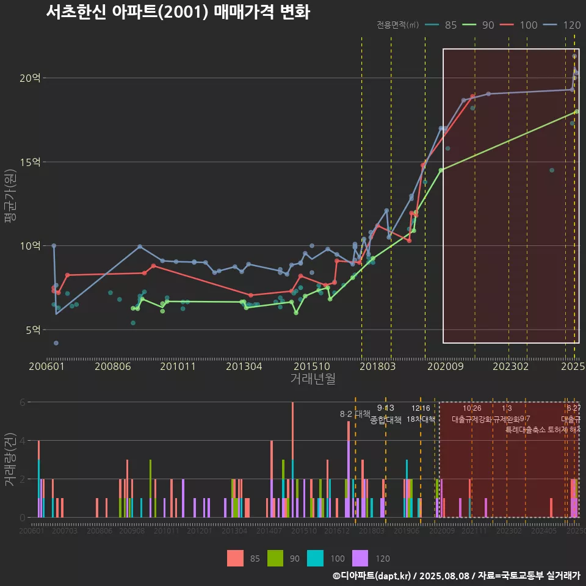Click the 8·2 대책 policy annotation
The image size is (586, 586).
pyautogui.click(x=355, y=414)
